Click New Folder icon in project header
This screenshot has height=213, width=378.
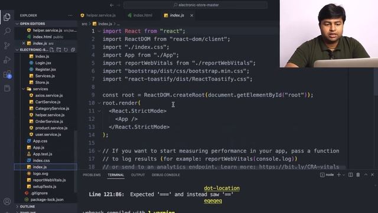(58, 50)
